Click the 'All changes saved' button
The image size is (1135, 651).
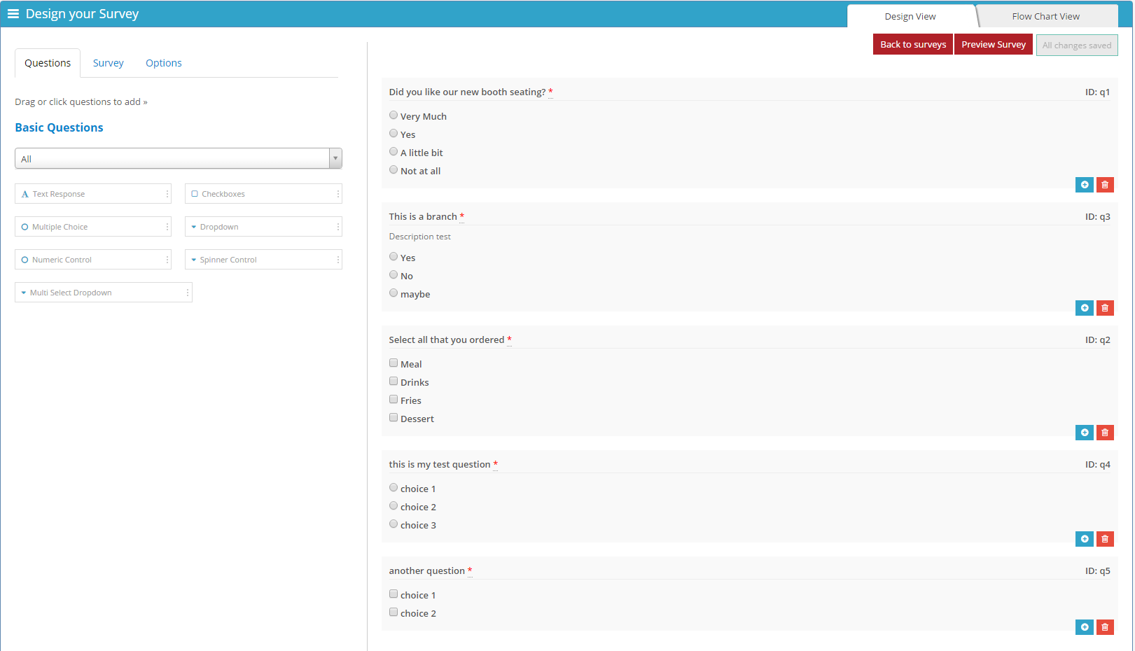coord(1077,45)
